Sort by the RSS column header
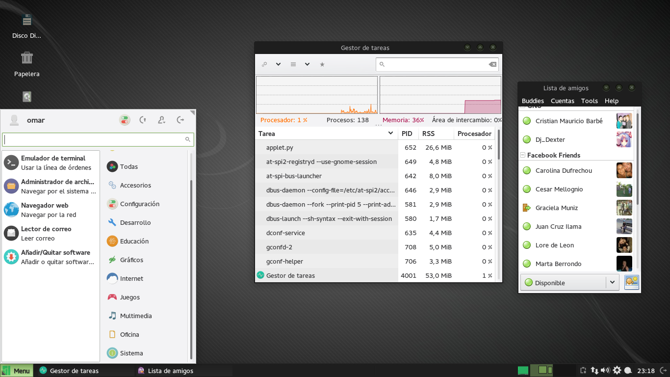Image resolution: width=670 pixels, height=377 pixels. [437, 134]
